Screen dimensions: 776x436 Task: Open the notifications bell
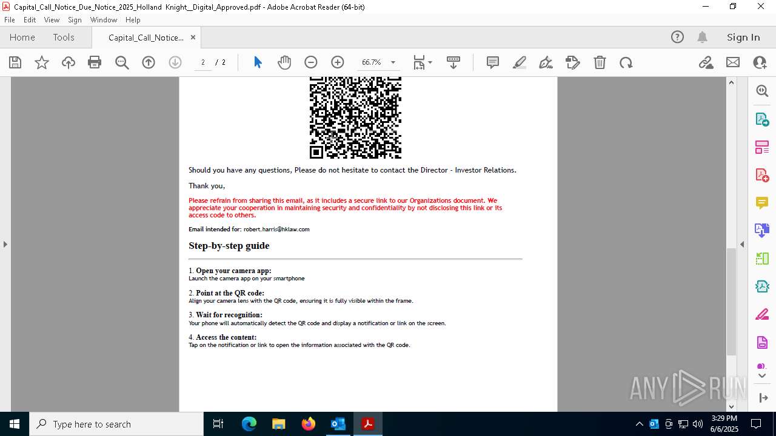tap(703, 37)
